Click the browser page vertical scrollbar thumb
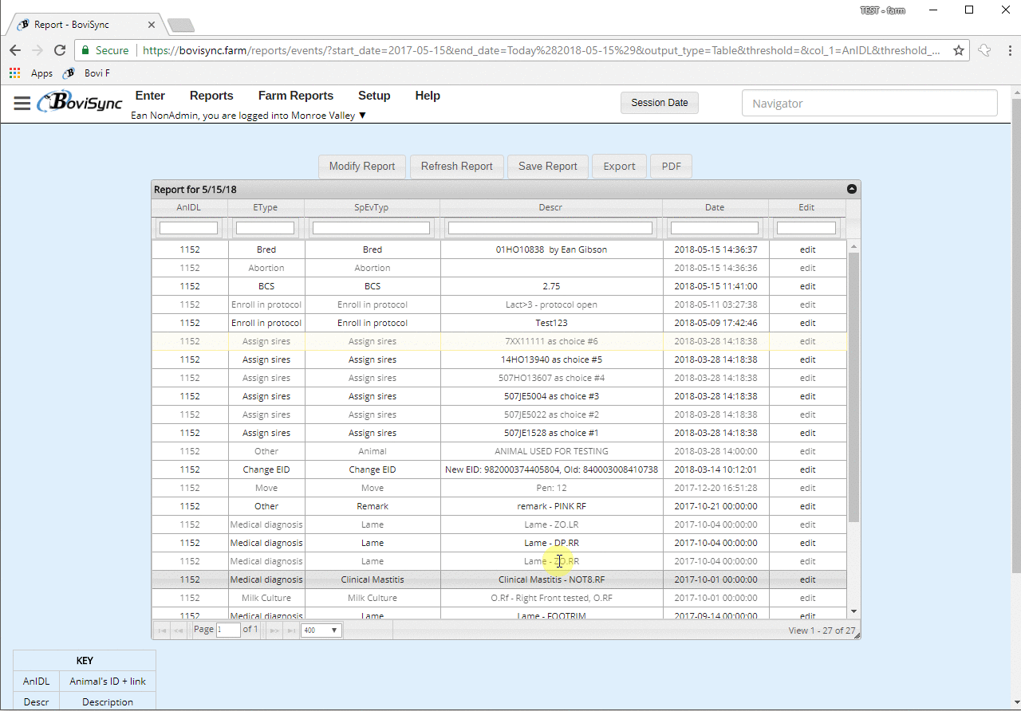 tap(1015, 335)
